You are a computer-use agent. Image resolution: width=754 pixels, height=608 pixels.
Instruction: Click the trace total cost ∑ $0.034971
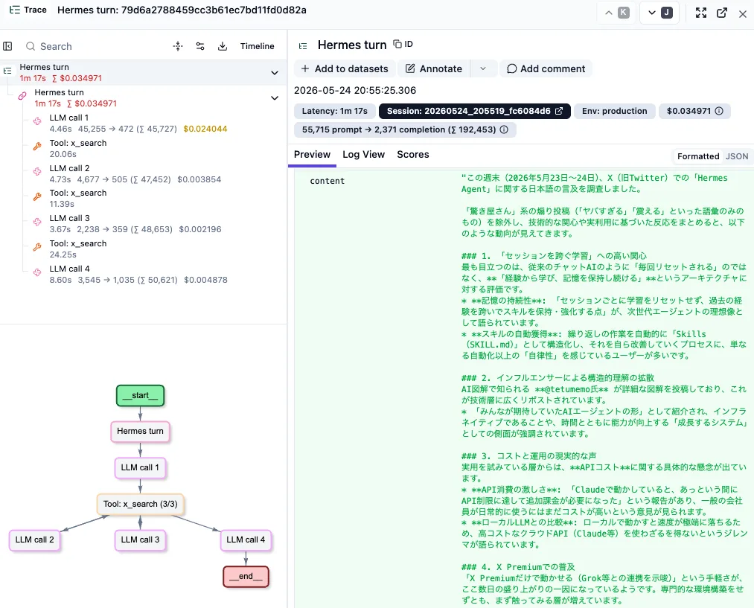point(77,78)
